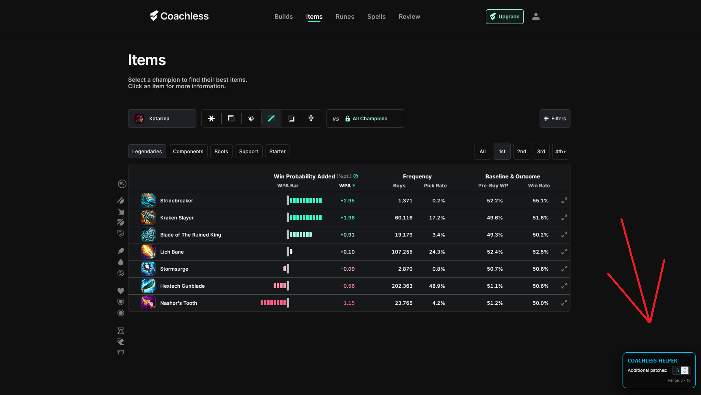Click the clear-filters icon atop the left sidebar

click(122, 184)
